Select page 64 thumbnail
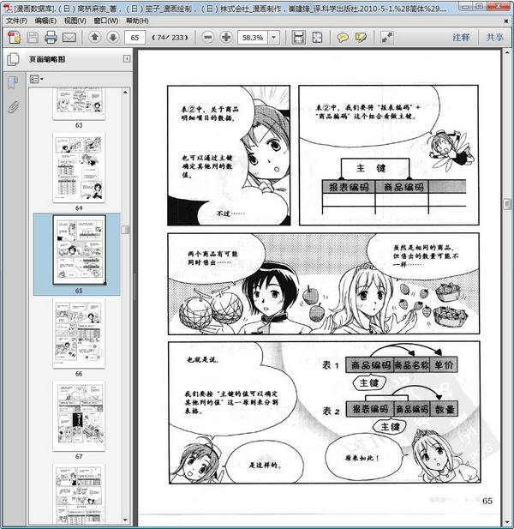 (79, 168)
